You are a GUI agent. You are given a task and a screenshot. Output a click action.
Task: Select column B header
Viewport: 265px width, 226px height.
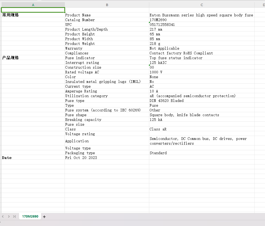[x=107, y=5]
